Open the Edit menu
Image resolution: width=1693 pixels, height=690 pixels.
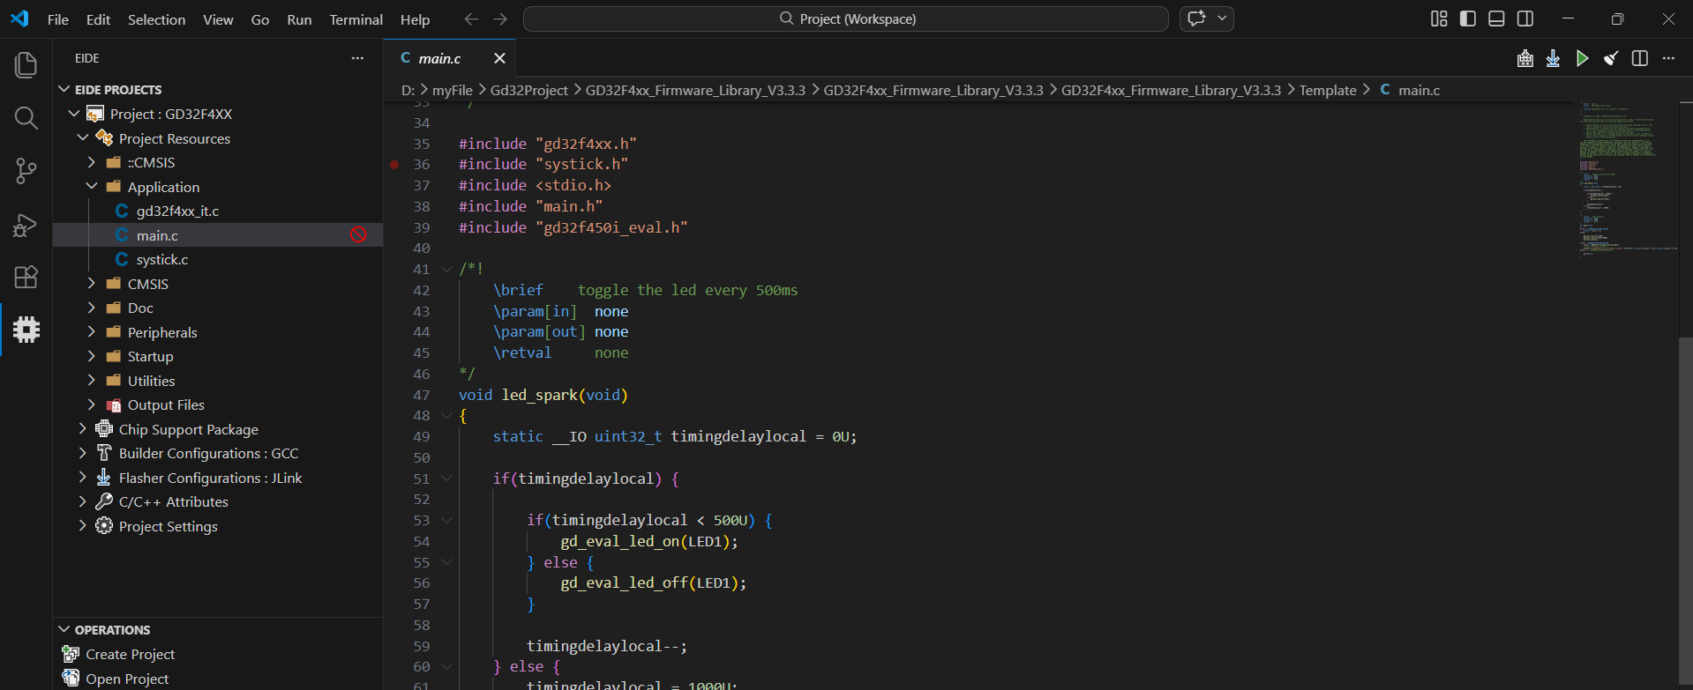[98, 19]
